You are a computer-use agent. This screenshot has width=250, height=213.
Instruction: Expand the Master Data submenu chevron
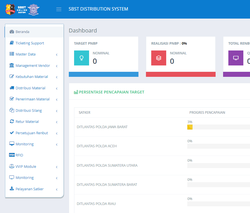57,55
